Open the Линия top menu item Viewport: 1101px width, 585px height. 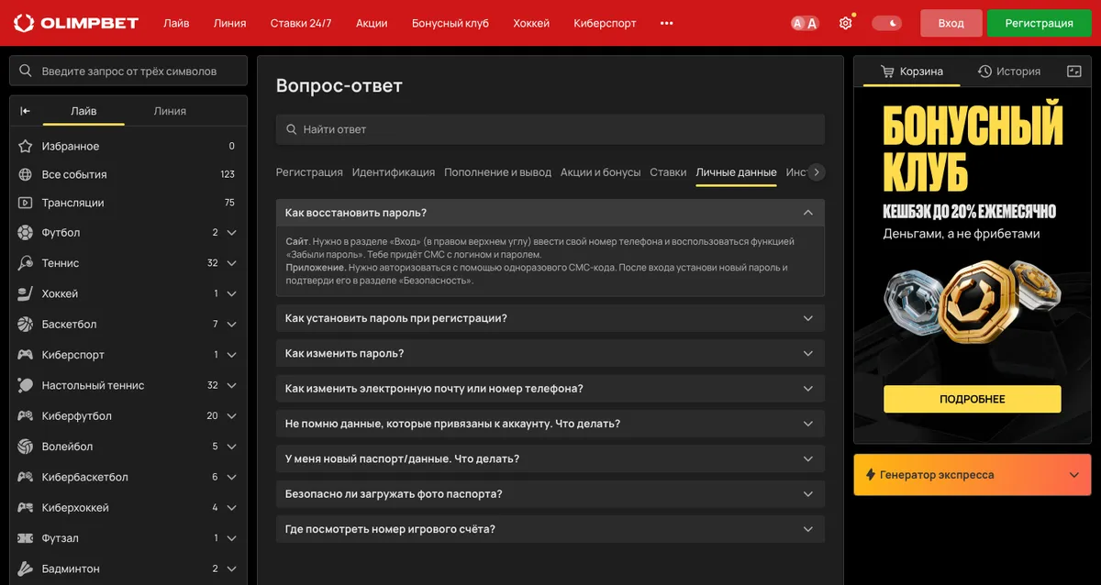point(229,23)
